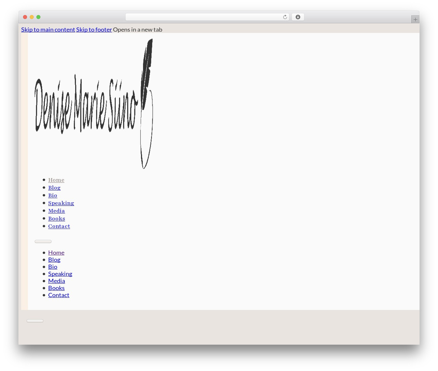The image size is (438, 371).
Task: Add a new browser tab with plus icon
Action: [x=415, y=20]
